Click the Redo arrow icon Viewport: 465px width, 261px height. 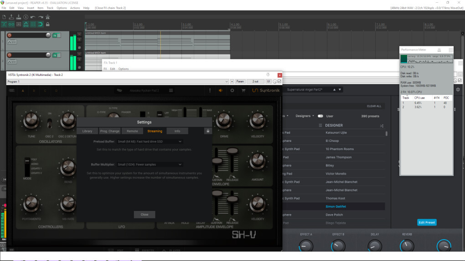pyautogui.click(x=40, y=17)
